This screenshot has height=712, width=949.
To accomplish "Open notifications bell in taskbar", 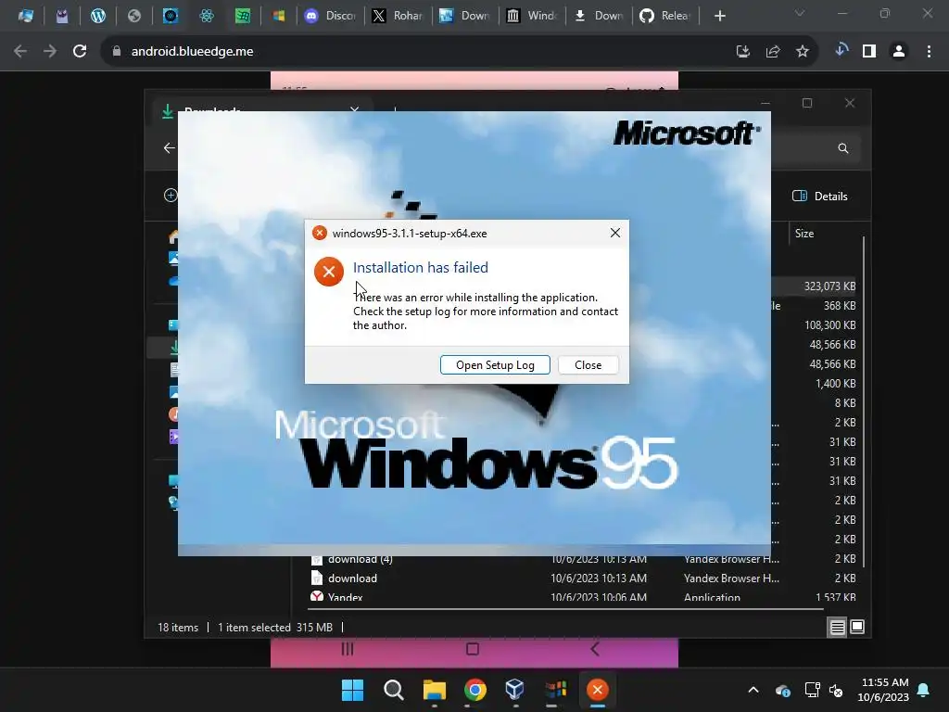I will coord(924,690).
